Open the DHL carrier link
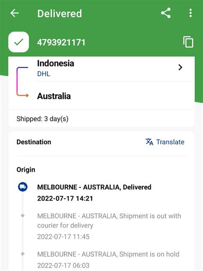The image size is (203, 271). coord(44,74)
